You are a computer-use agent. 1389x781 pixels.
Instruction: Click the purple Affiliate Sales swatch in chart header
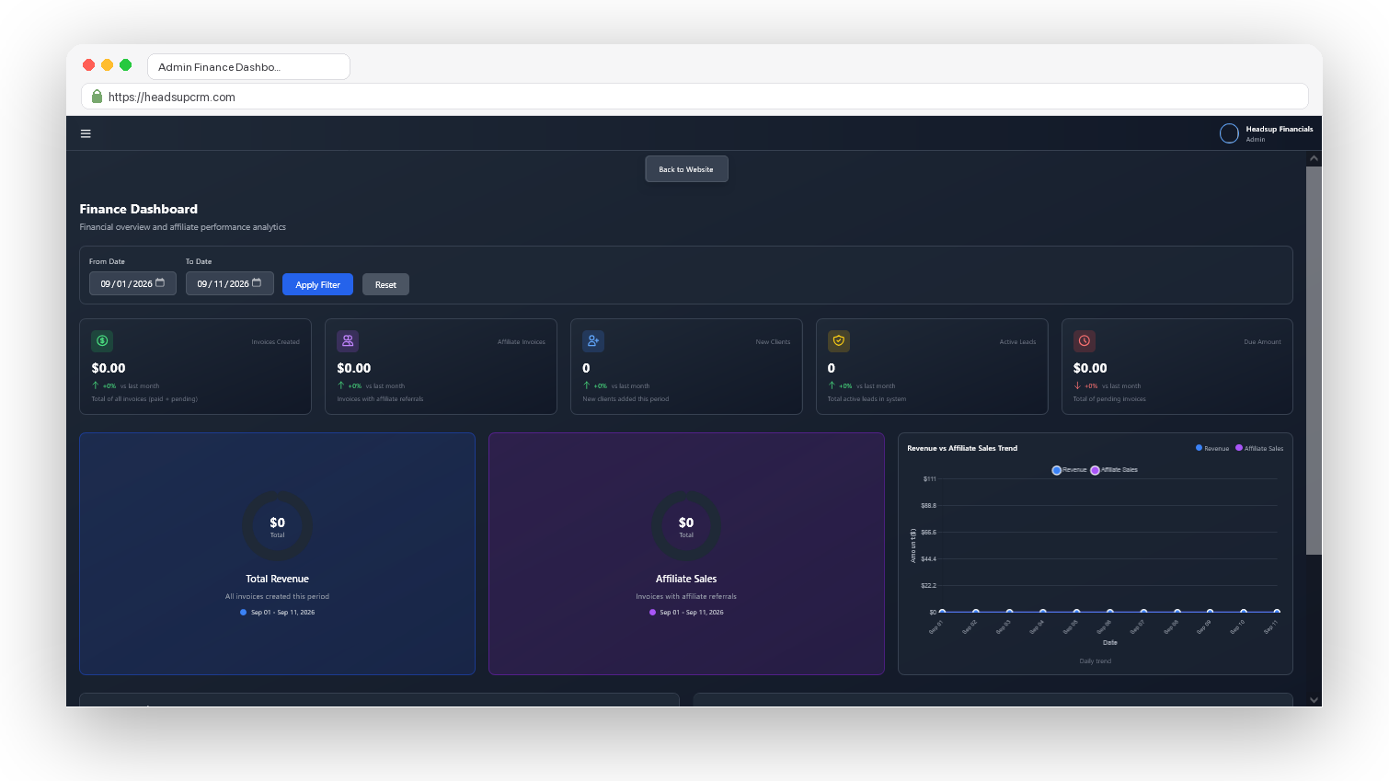coord(1238,448)
